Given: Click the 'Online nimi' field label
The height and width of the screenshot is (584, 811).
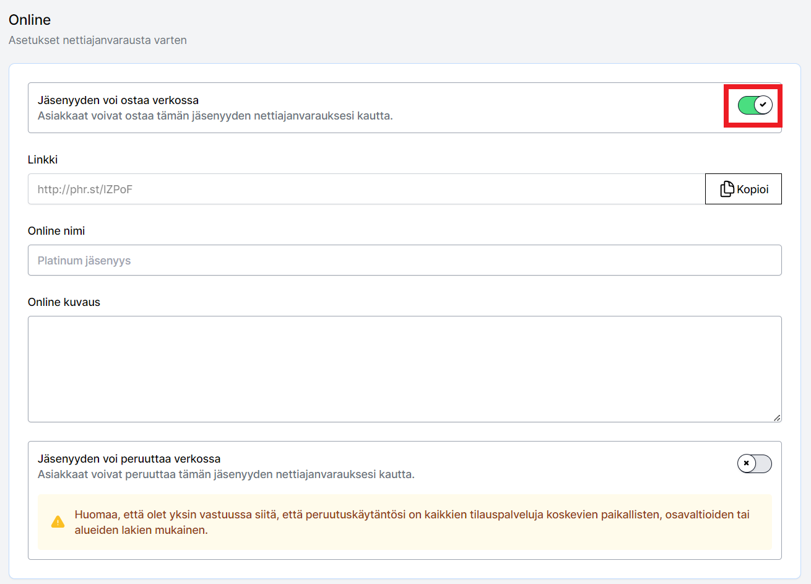Looking at the screenshot, I should coord(56,231).
